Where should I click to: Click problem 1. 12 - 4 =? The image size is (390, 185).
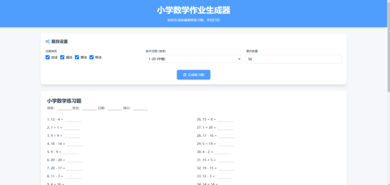click(55, 119)
